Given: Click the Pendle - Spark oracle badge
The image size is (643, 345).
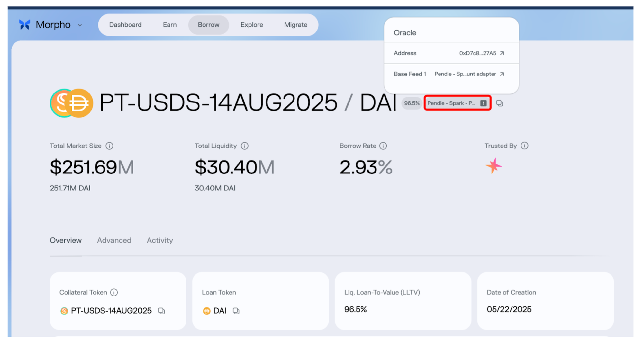Looking at the screenshot, I should coord(457,103).
